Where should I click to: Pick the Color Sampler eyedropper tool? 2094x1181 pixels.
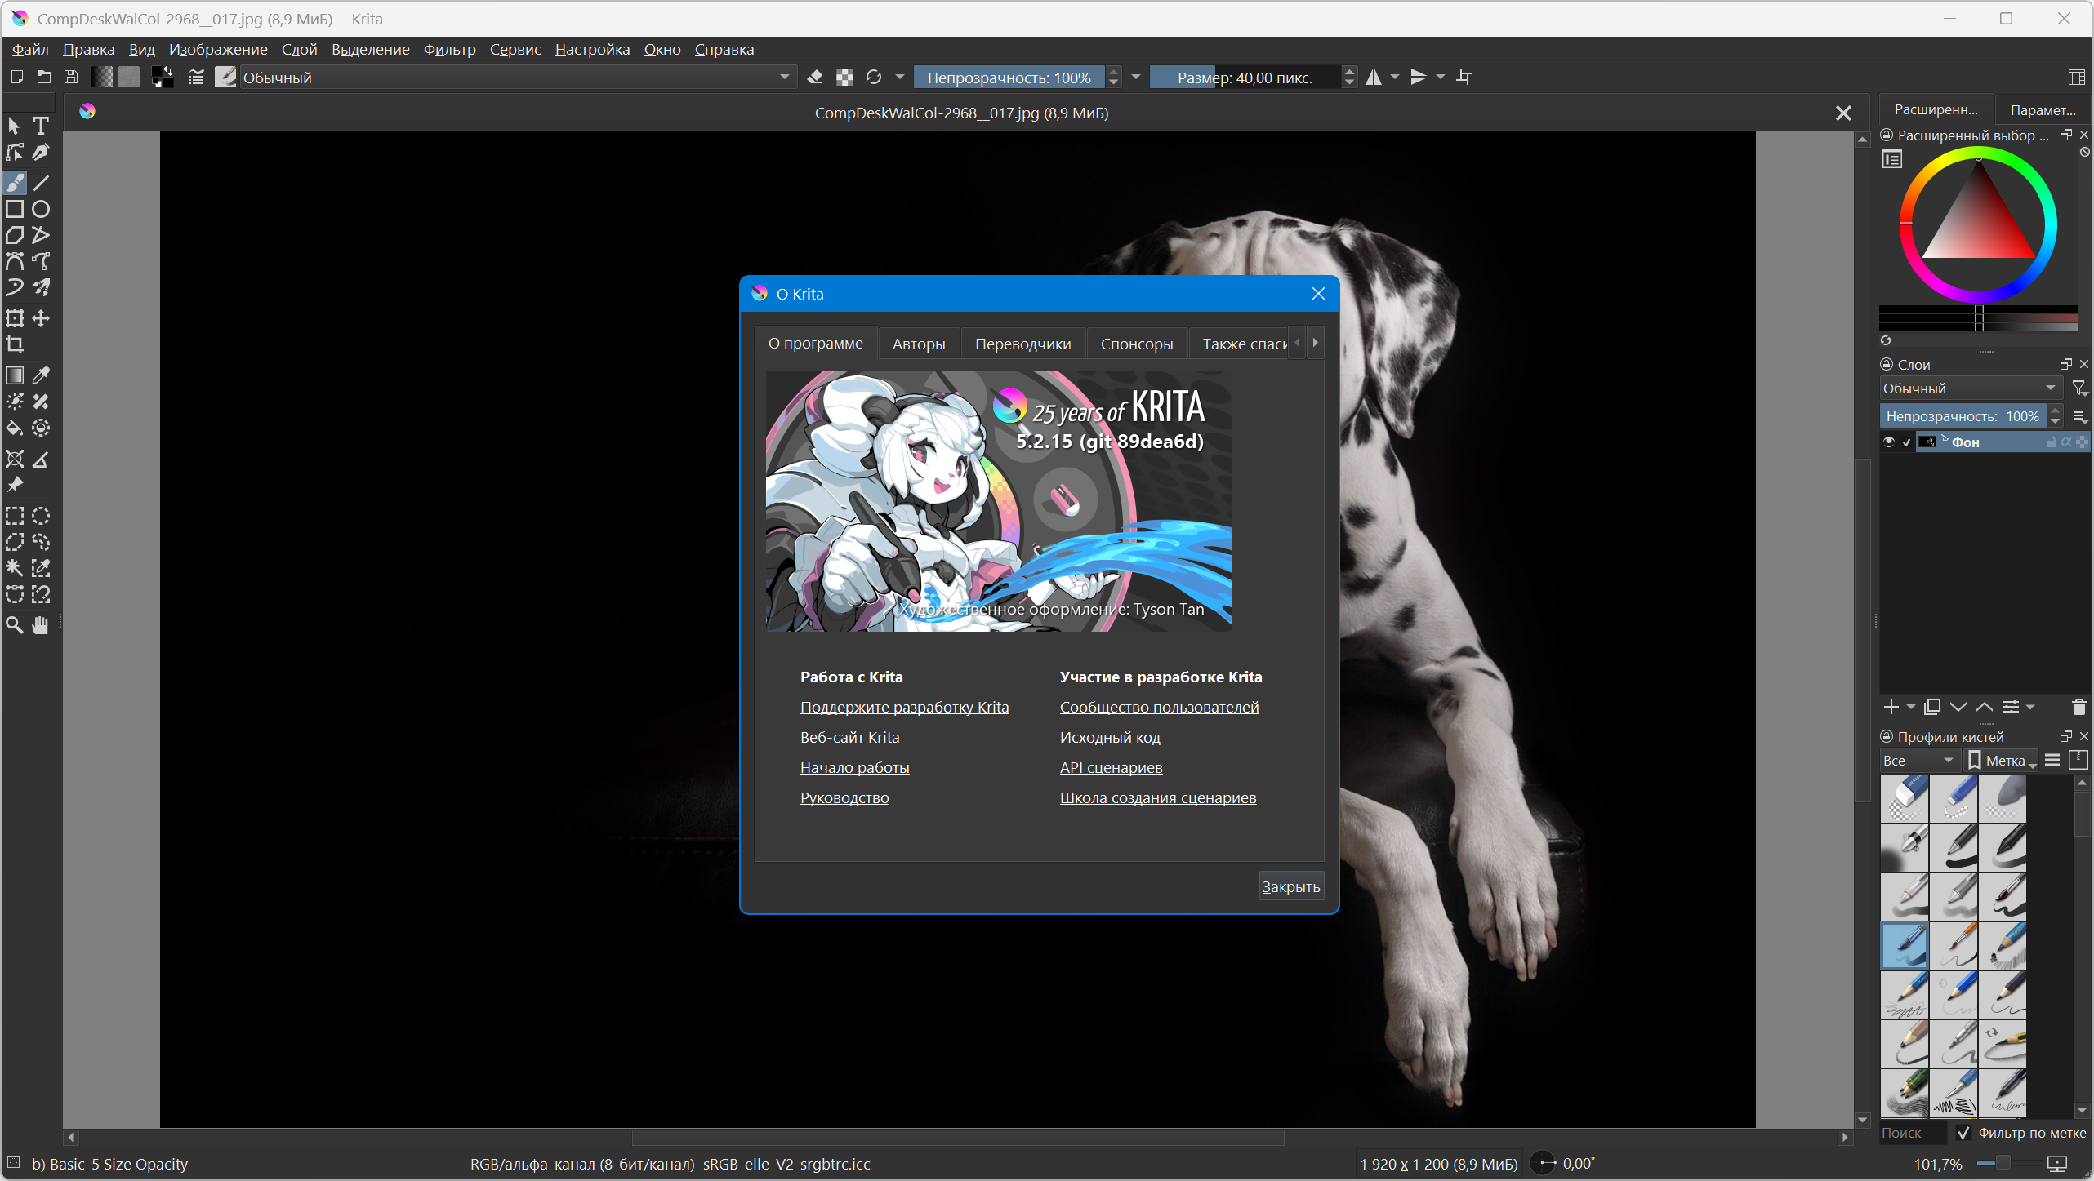pos(41,375)
